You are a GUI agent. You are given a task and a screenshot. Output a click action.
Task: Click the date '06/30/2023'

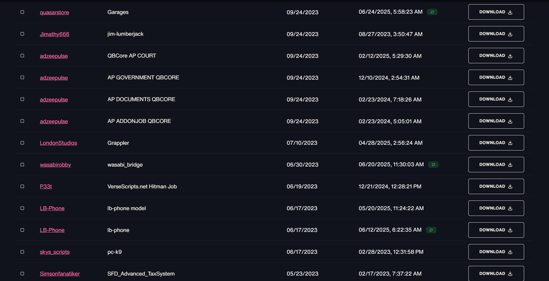[x=303, y=165]
